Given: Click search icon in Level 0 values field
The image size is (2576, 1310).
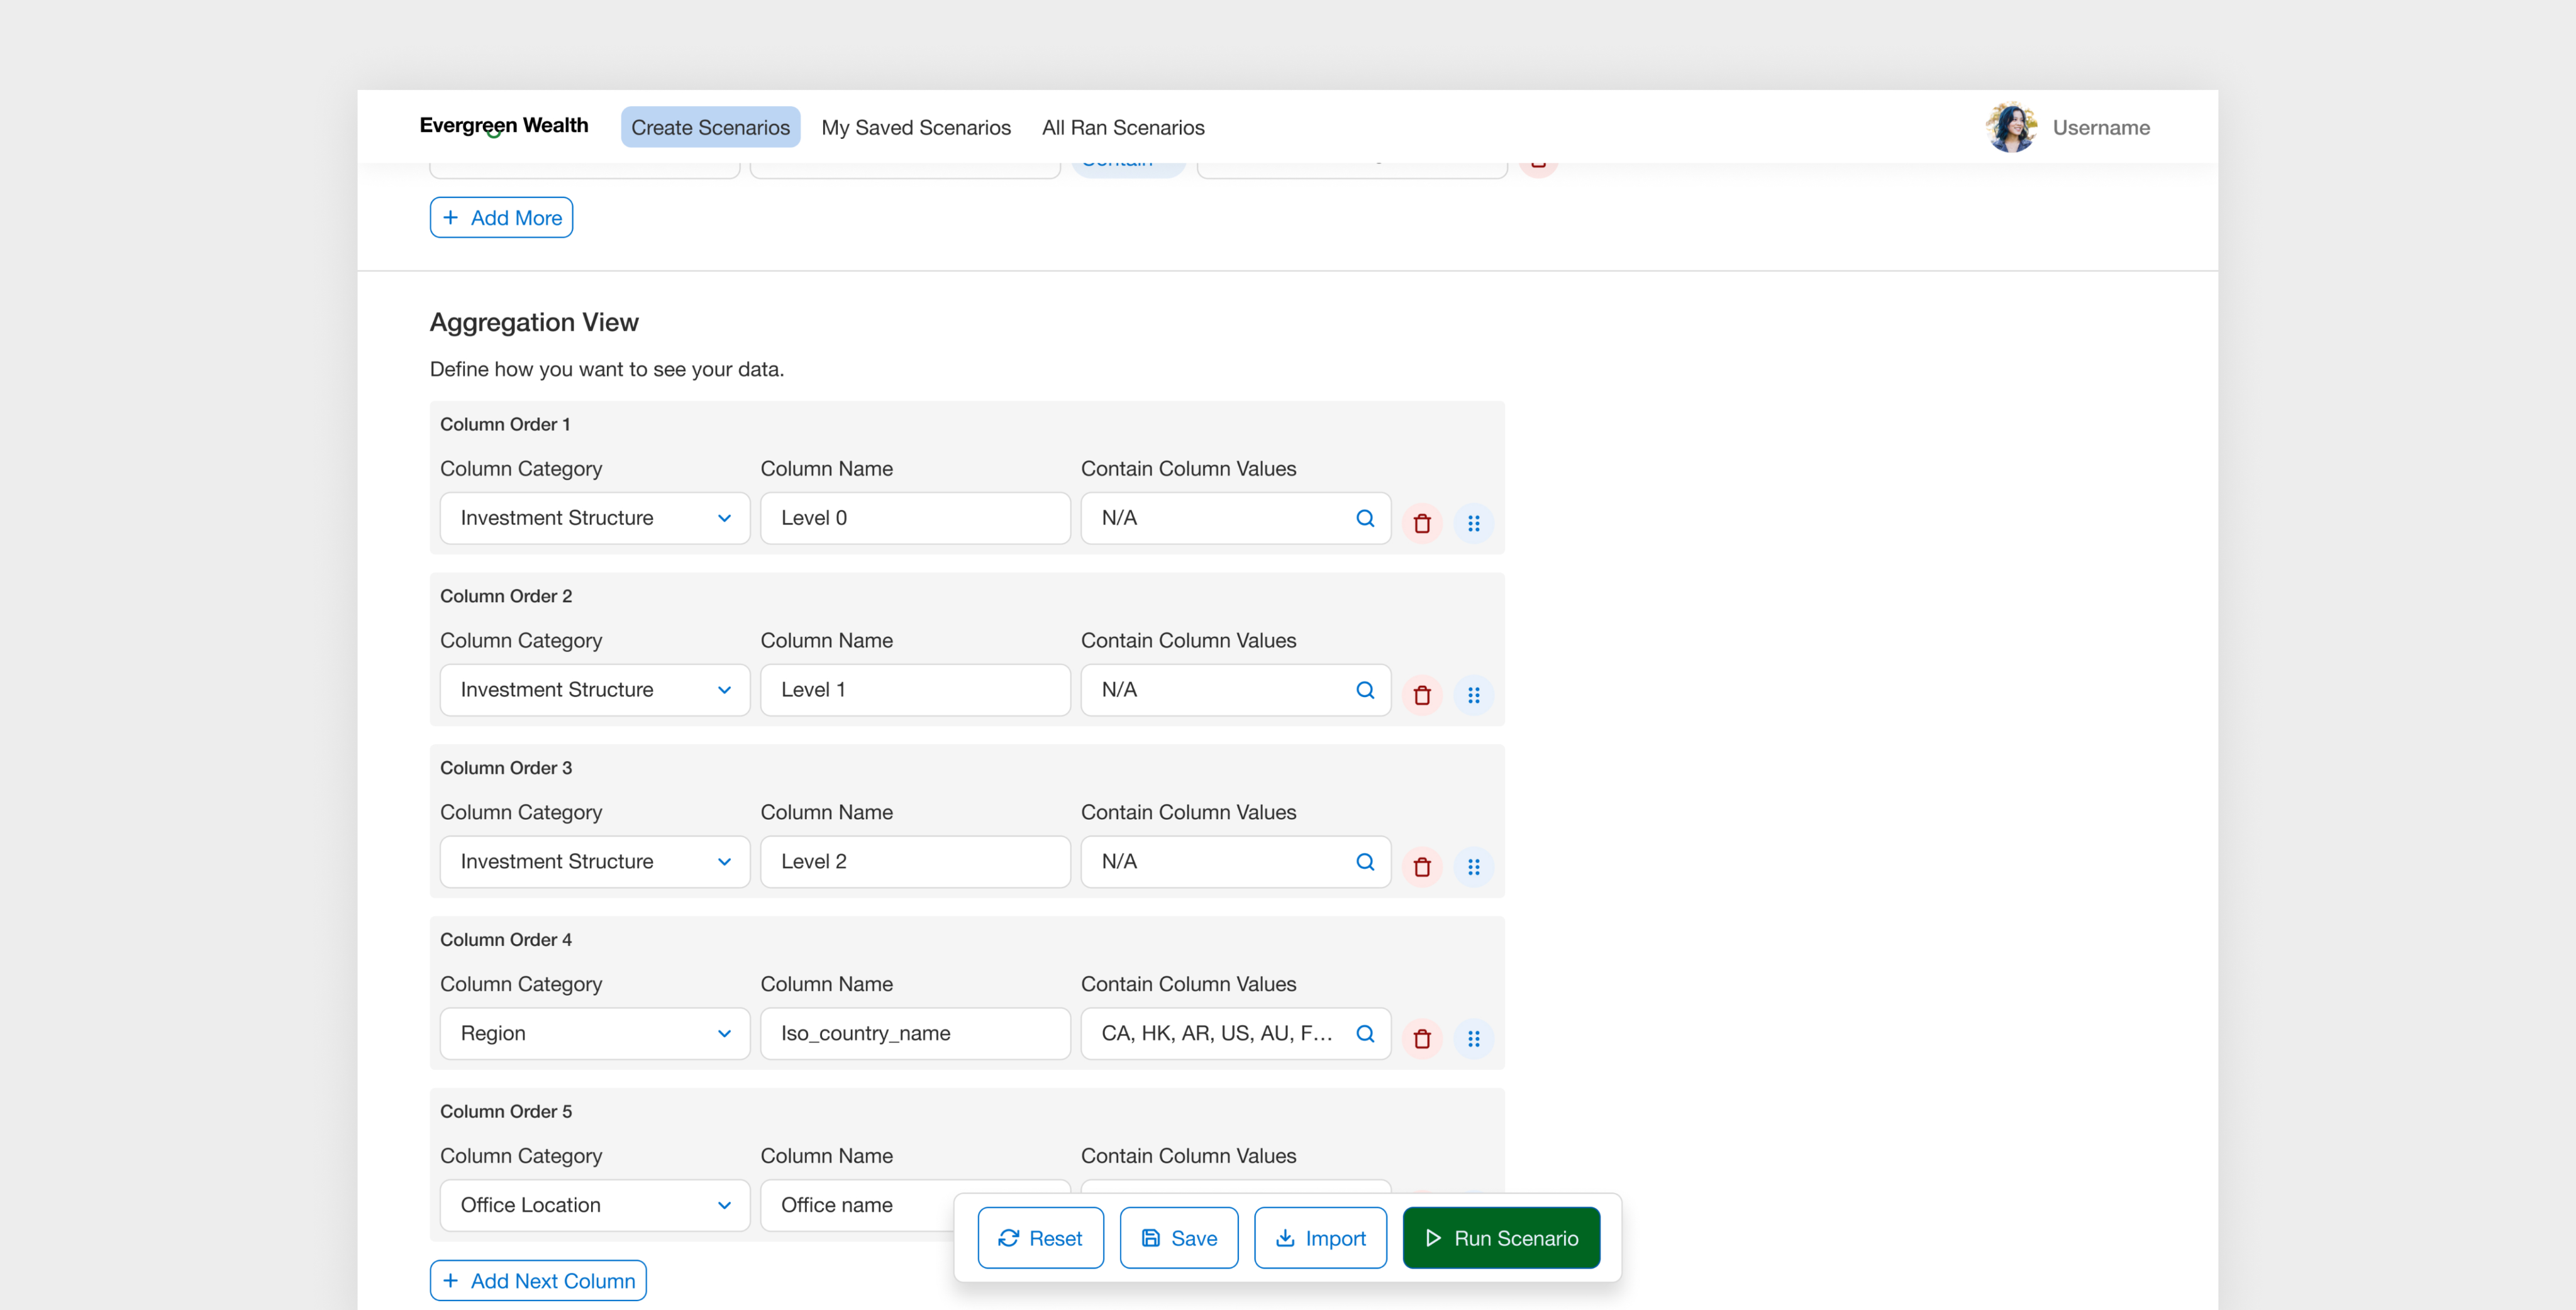Looking at the screenshot, I should (1364, 517).
